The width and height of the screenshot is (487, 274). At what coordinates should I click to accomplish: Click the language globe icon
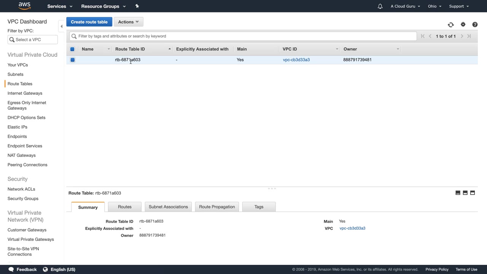coord(45,269)
